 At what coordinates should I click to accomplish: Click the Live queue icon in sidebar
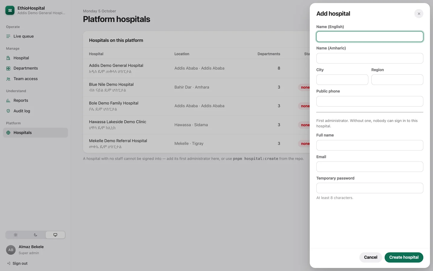(8, 36)
